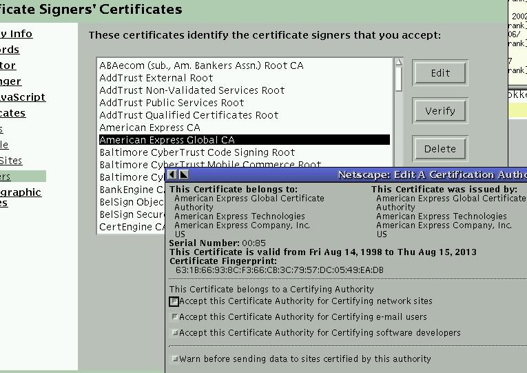Open the Web Sites sidebar link
The image size is (527, 373).
11,161
